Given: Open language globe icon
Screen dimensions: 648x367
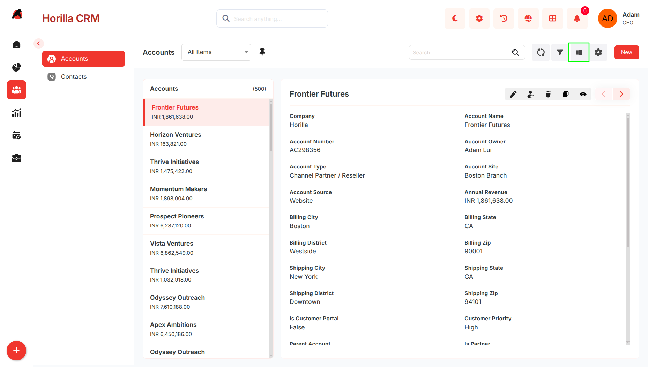Looking at the screenshot, I should point(528,18).
